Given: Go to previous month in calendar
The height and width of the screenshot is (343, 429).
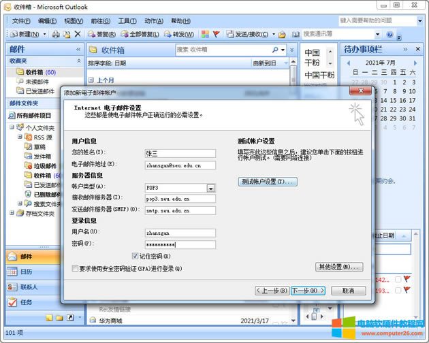Looking at the screenshot, I should (x=348, y=63).
